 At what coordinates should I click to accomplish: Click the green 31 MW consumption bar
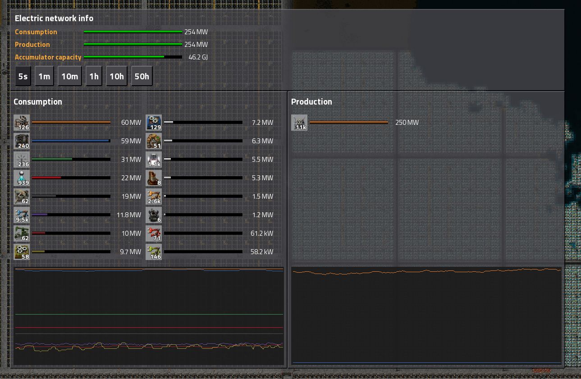[x=71, y=159]
